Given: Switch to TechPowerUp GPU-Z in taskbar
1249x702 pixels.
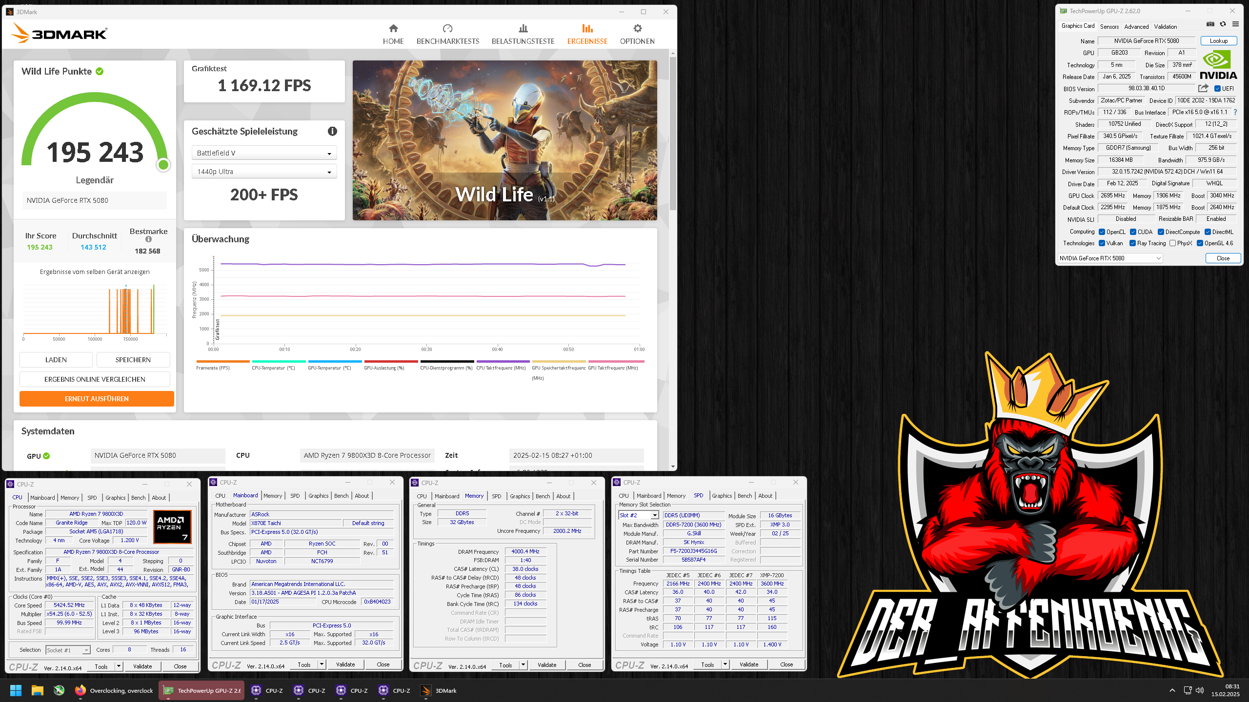Looking at the screenshot, I should tap(201, 690).
